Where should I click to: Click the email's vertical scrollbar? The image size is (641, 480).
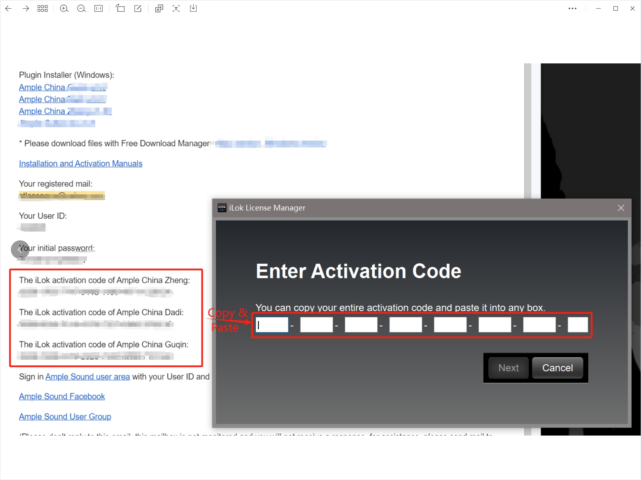tap(527, 131)
